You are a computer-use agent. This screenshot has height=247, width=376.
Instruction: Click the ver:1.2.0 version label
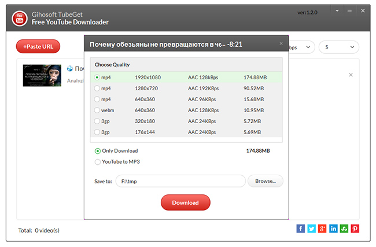point(307,13)
